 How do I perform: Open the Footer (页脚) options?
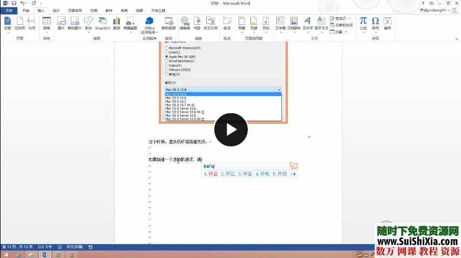pyautogui.click(x=254, y=24)
